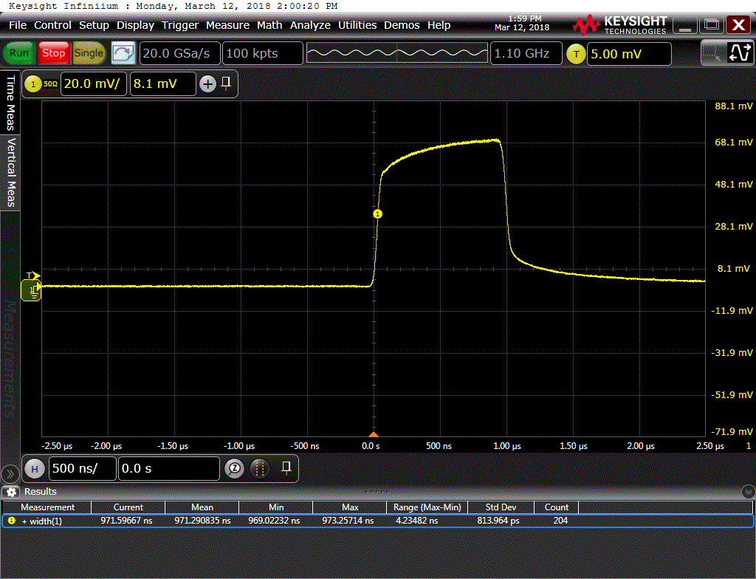The image size is (756, 579).
Task: Toggle channel 1 on or off
Action: (x=32, y=84)
